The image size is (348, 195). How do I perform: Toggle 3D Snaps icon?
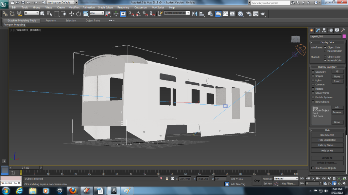pos(132,14)
